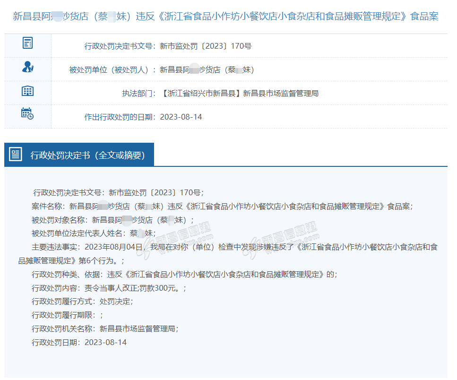Click the calendar icon beside 作出行政处罚的日期 row
The height and width of the screenshot is (380, 457).
27,113
